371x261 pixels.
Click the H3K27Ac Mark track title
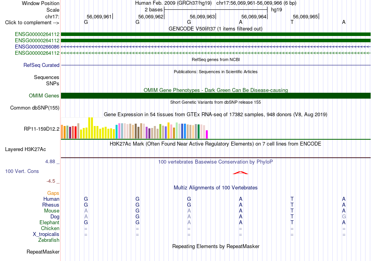[216, 144]
